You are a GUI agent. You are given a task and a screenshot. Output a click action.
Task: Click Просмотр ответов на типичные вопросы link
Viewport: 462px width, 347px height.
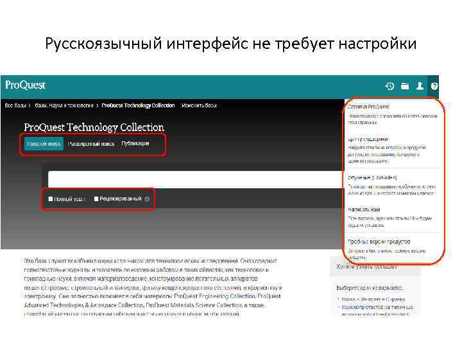pos(377,310)
